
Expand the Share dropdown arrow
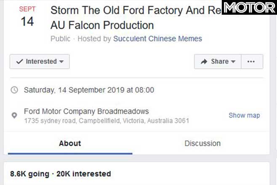(233, 62)
